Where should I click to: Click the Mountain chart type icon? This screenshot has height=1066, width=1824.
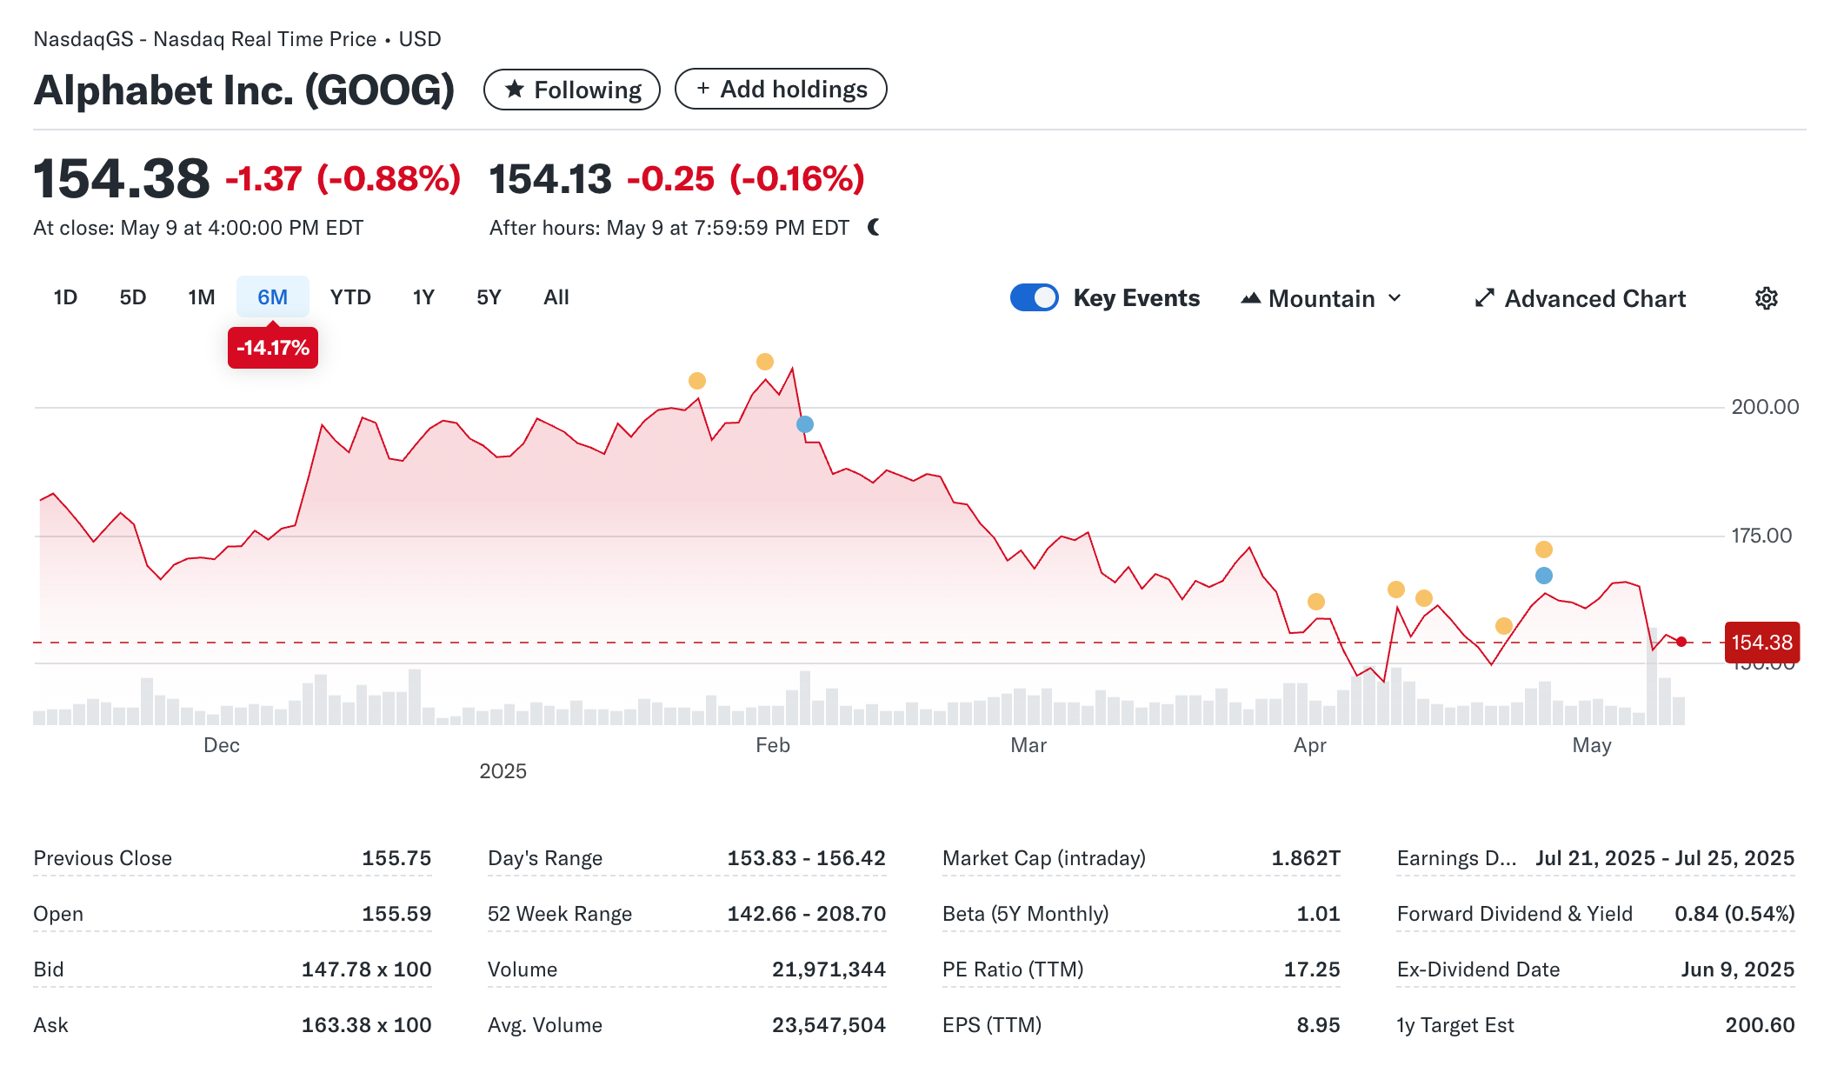pos(1250,298)
